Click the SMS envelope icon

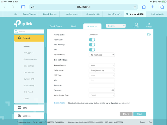click(20, 107)
